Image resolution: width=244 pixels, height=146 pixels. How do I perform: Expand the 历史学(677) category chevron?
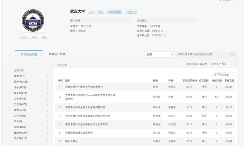click(48, 105)
